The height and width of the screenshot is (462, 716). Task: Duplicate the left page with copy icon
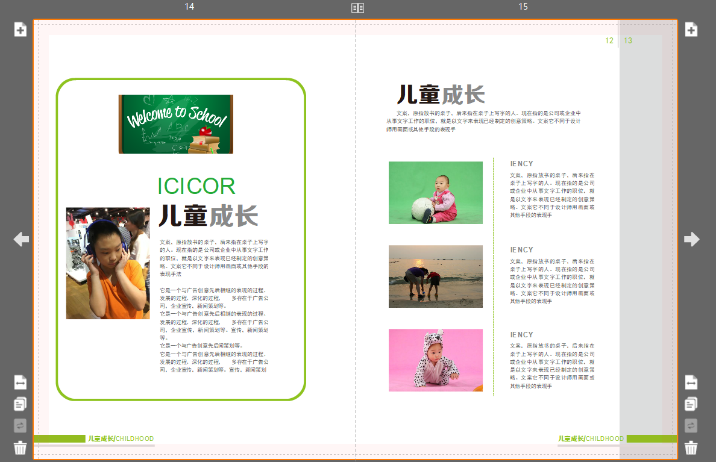tap(20, 404)
